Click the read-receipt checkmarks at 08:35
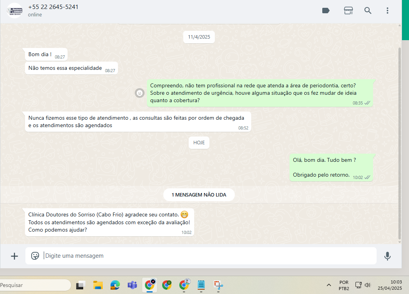Image resolution: width=409 pixels, height=294 pixels. [x=367, y=103]
